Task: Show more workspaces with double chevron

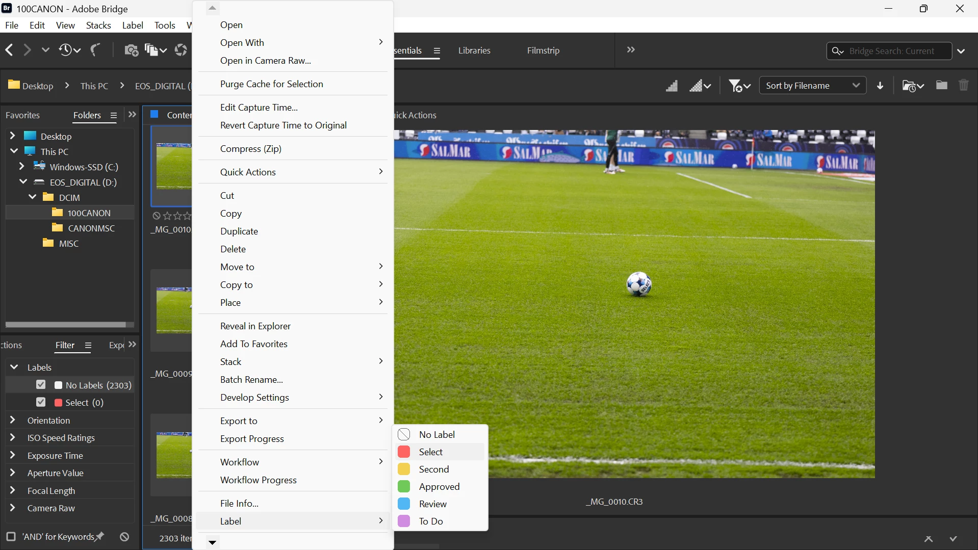Action: (x=631, y=50)
